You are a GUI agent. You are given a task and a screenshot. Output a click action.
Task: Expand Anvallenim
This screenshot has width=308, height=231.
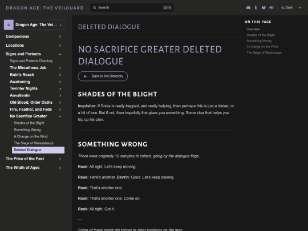pyautogui.click(x=60, y=95)
